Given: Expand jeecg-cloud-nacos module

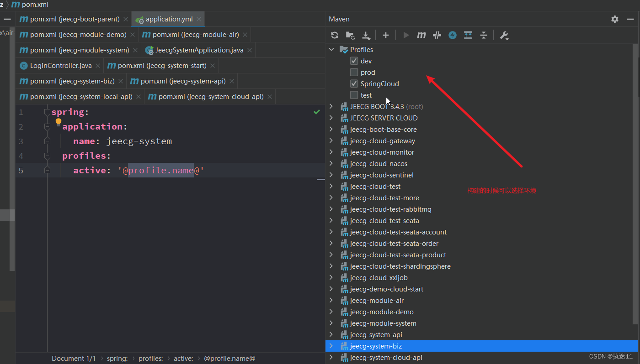Looking at the screenshot, I should click(x=331, y=163).
